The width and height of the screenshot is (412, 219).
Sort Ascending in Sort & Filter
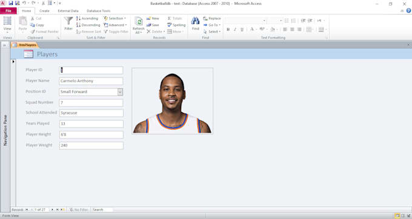coord(87,18)
